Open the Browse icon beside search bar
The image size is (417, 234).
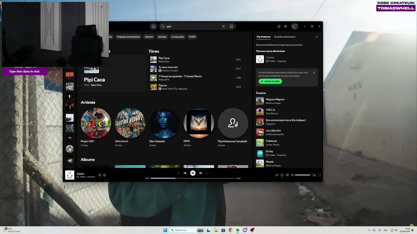(x=231, y=26)
